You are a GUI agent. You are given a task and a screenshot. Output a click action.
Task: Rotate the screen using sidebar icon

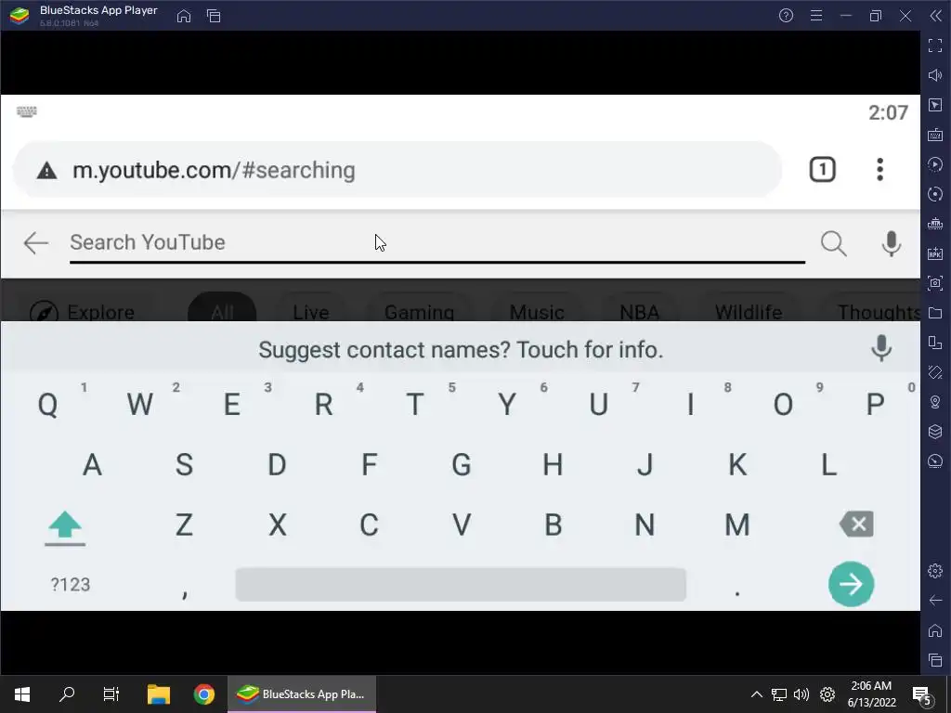click(x=935, y=372)
